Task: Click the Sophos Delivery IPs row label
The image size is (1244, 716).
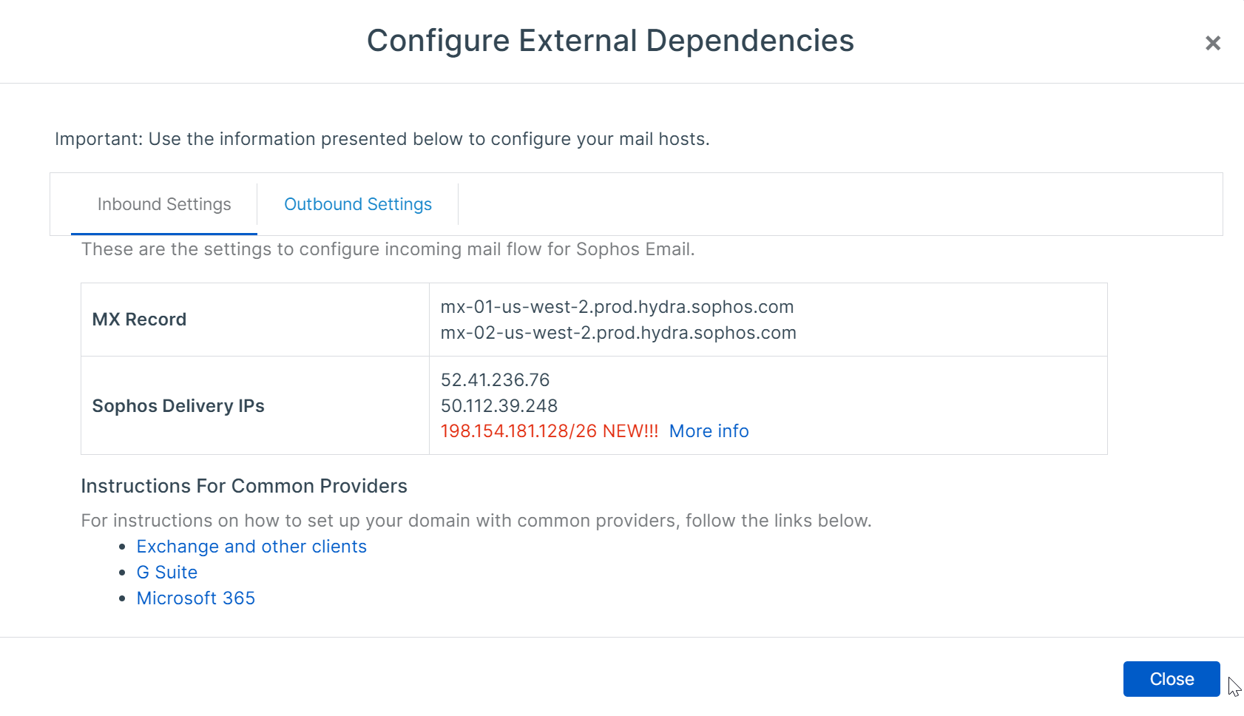Action: 178,406
